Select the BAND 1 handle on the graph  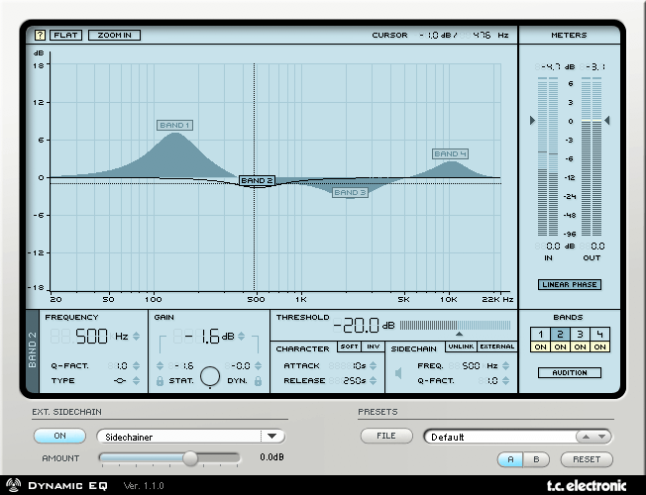point(174,126)
